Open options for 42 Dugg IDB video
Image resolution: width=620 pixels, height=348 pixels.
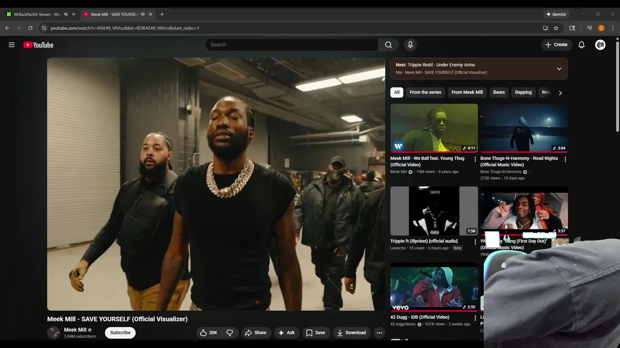click(475, 318)
